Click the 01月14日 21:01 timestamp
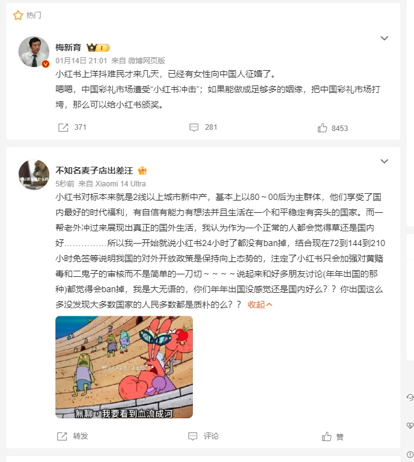414x462 pixels. click(81, 61)
